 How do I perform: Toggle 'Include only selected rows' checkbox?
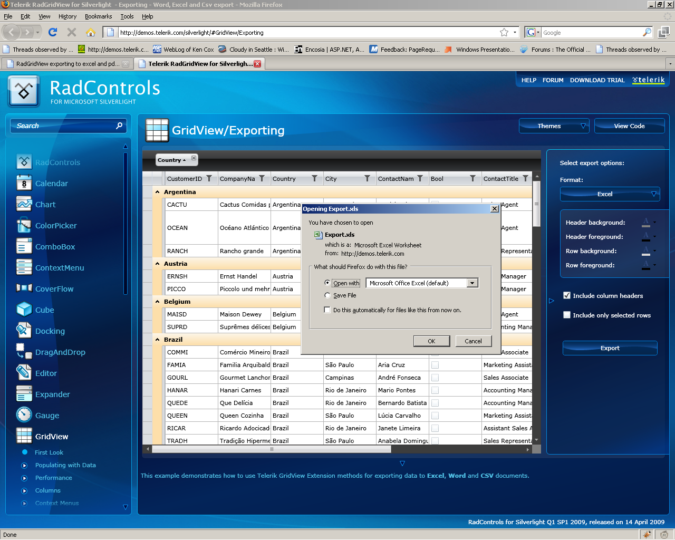pyautogui.click(x=567, y=315)
